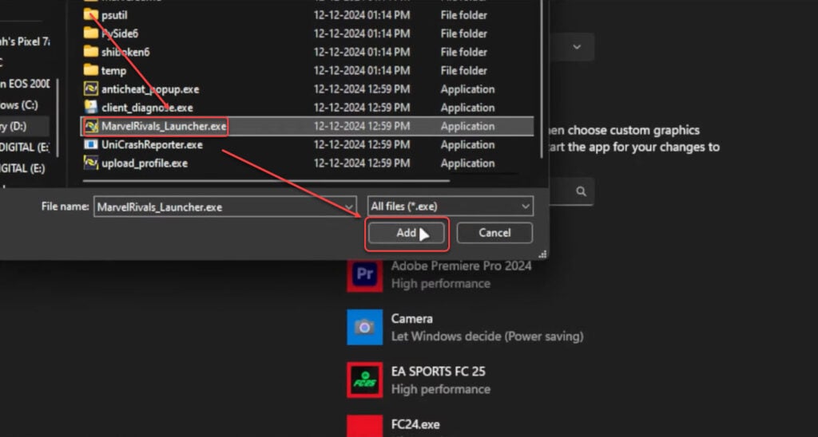
Task: Click the Camera app icon
Action: [x=364, y=327]
